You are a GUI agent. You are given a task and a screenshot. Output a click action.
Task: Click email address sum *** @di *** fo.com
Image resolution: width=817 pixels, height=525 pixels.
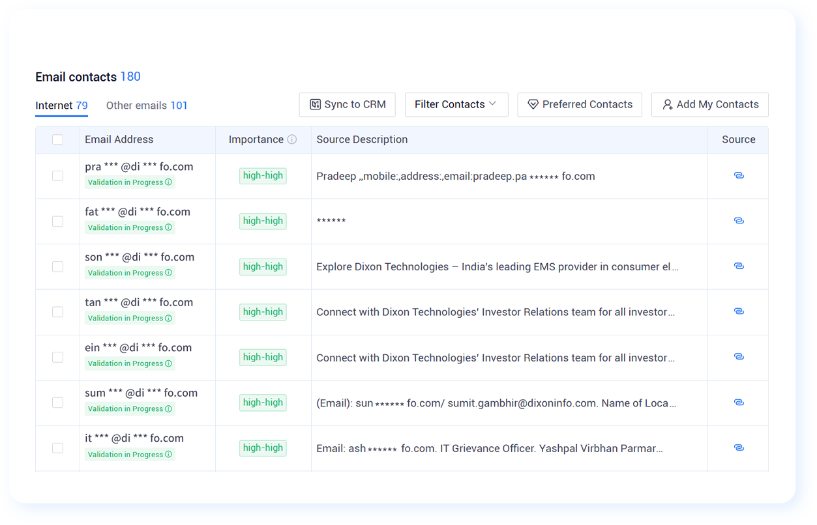click(141, 393)
